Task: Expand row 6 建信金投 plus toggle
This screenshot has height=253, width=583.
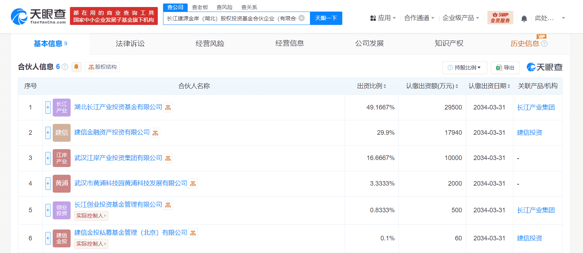Action: (x=48, y=238)
